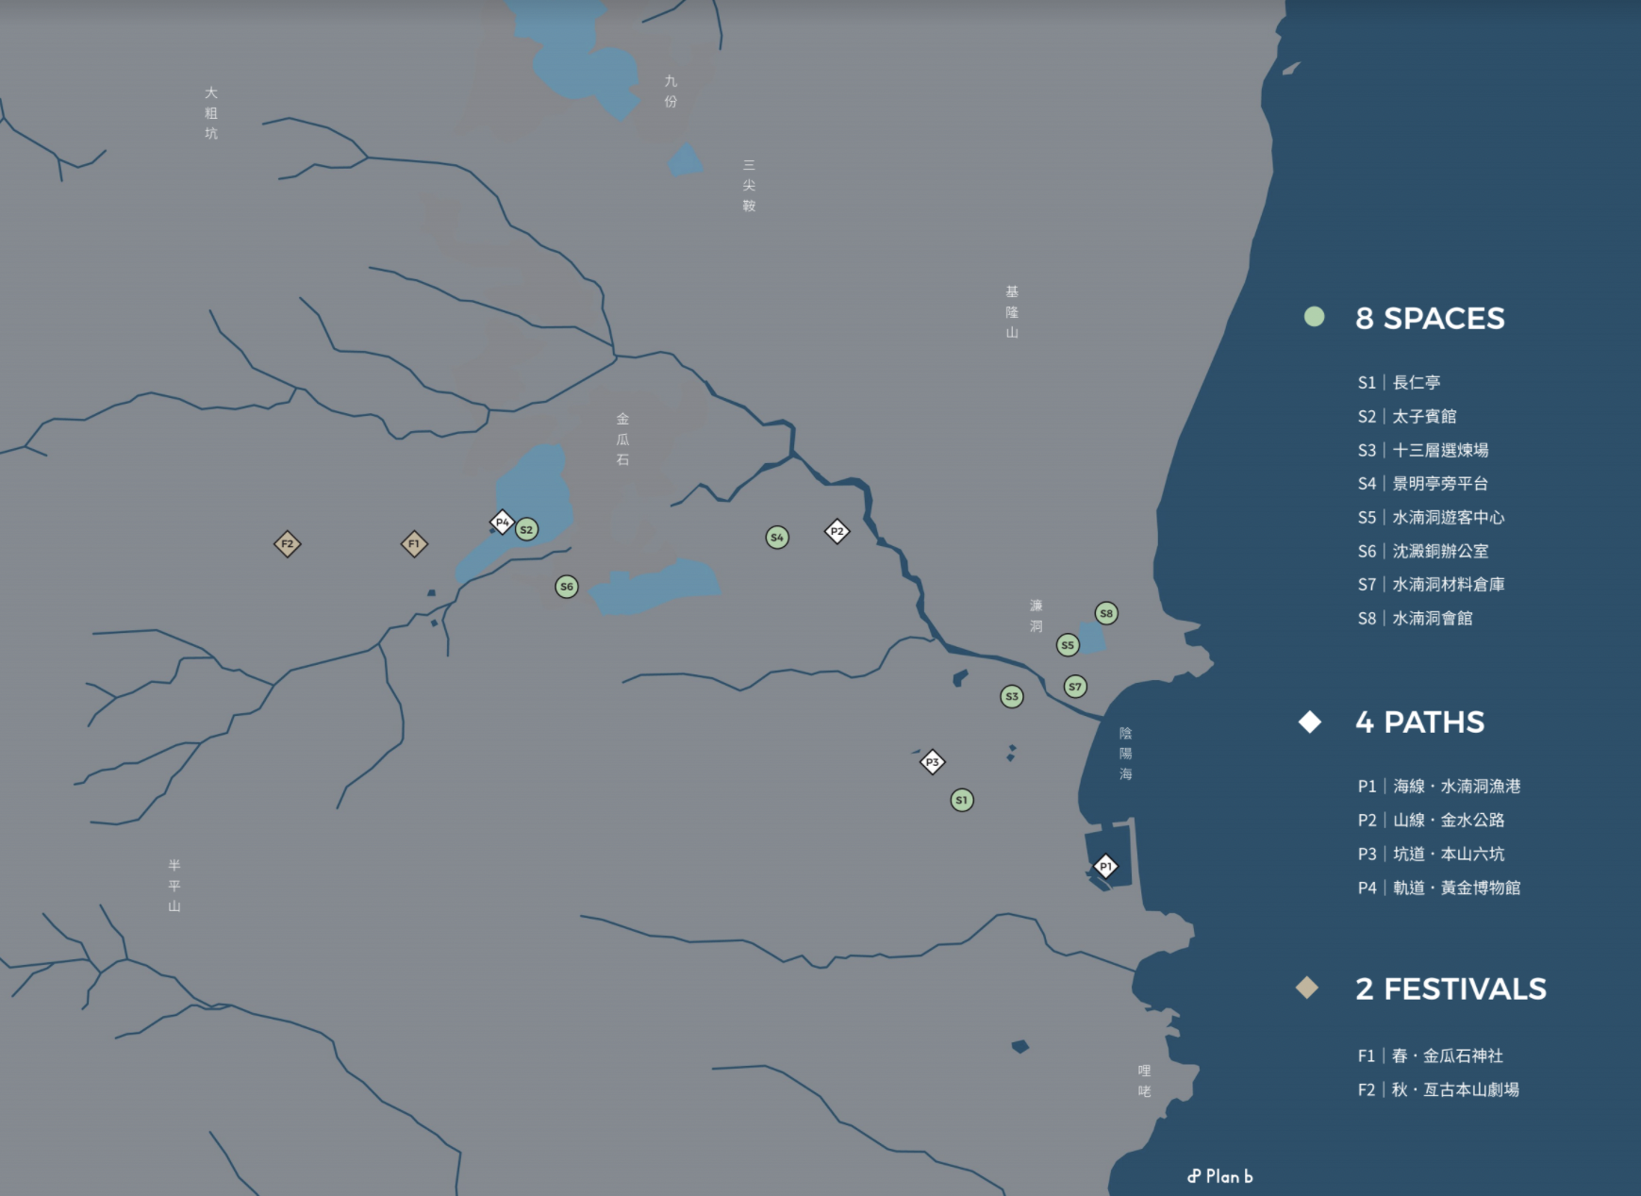The width and height of the screenshot is (1641, 1196).
Task: Click the P1 diamond marker at harbor
Action: click(x=1105, y=866)
